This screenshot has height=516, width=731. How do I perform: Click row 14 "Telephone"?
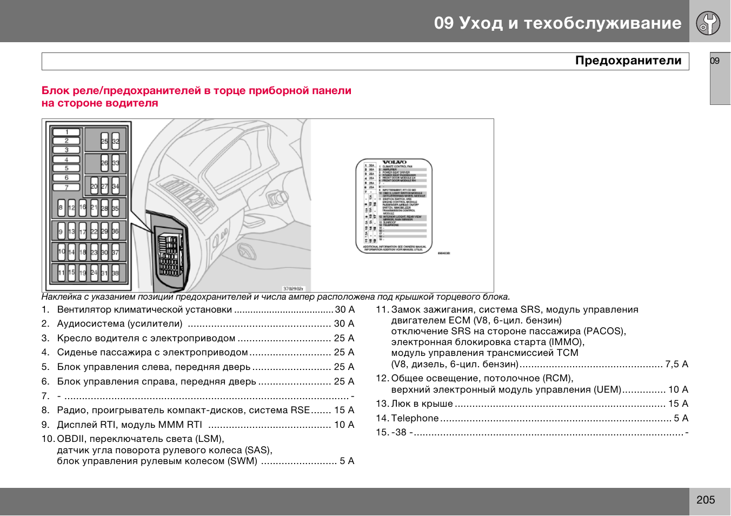[532, 419]
